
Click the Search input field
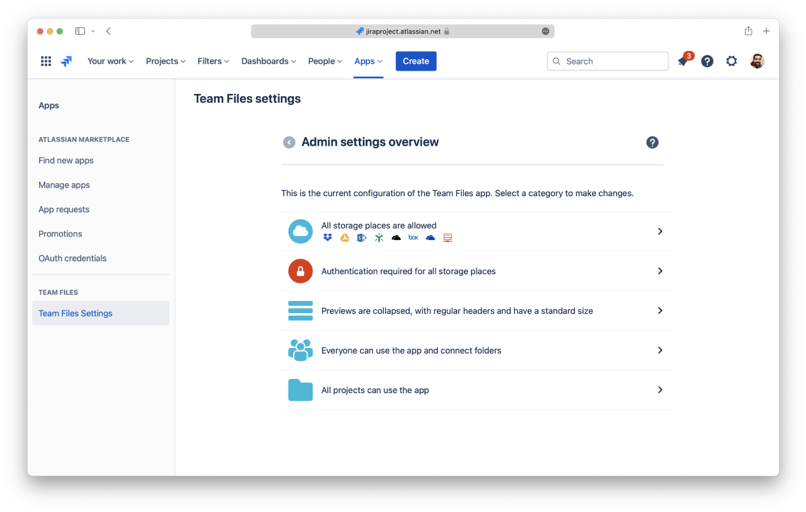tap(608, 61)
